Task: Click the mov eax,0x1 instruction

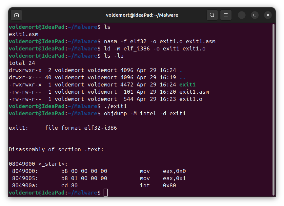Action: pos(163,178)
